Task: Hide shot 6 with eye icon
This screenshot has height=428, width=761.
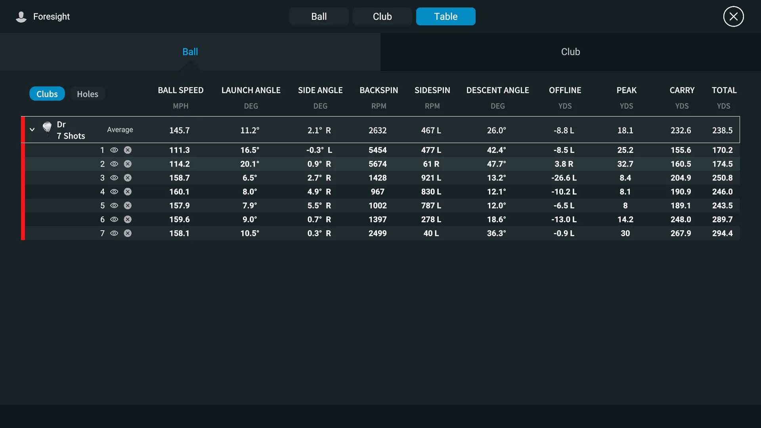Action: (x=114, y=220)
